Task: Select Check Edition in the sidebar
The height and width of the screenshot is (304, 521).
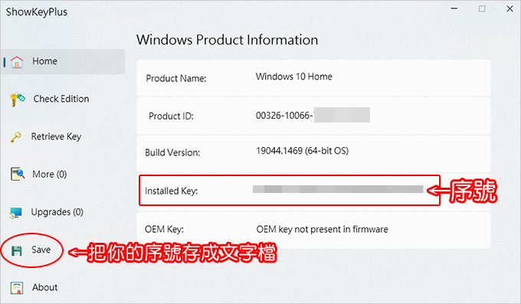Action: (61, 99)
